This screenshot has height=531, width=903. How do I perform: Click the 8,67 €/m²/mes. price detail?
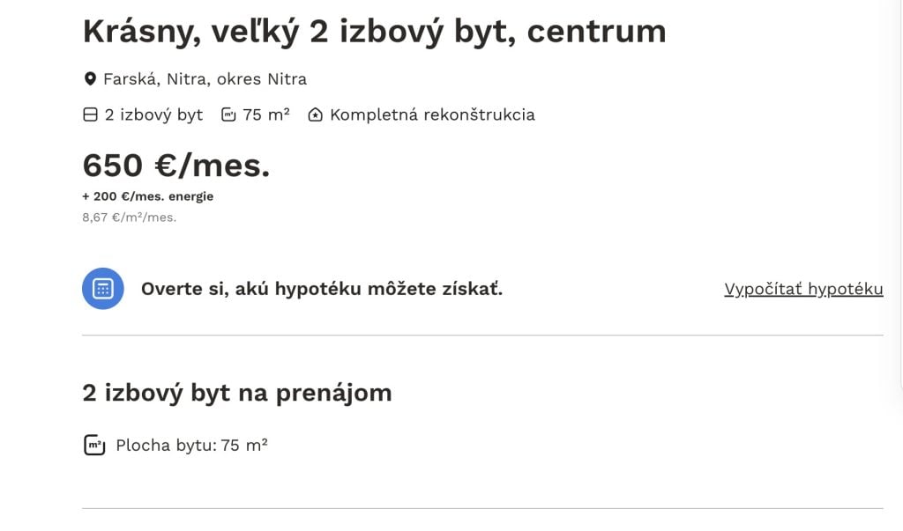click(129, 217)
